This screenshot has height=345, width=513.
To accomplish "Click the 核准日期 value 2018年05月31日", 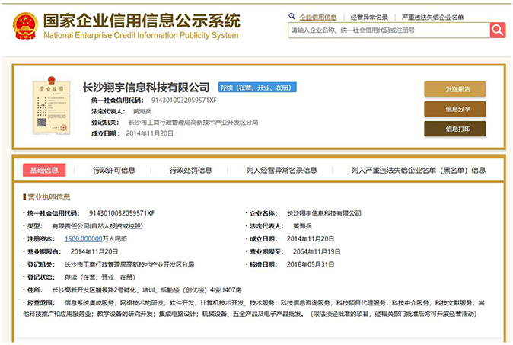I will click(x=311, y=264).
